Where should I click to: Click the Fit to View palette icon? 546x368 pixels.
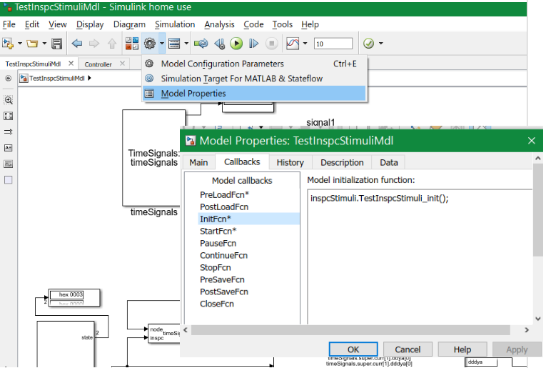point(9,116)
